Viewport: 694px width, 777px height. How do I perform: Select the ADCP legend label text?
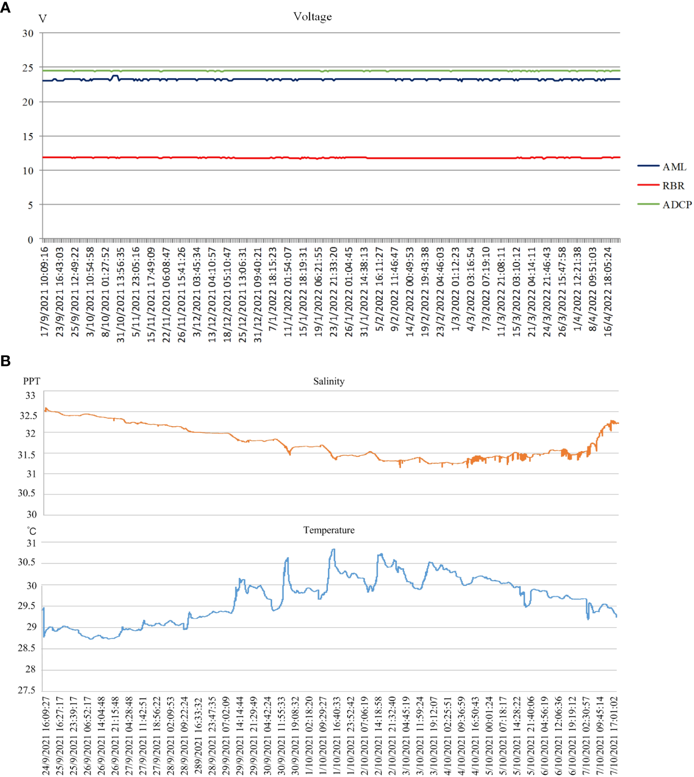point(677,205)
